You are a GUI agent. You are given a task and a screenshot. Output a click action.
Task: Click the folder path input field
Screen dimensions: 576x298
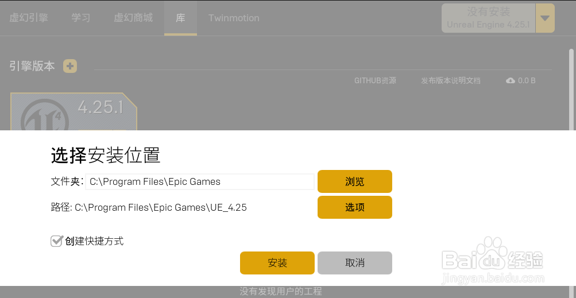point(200,181)
